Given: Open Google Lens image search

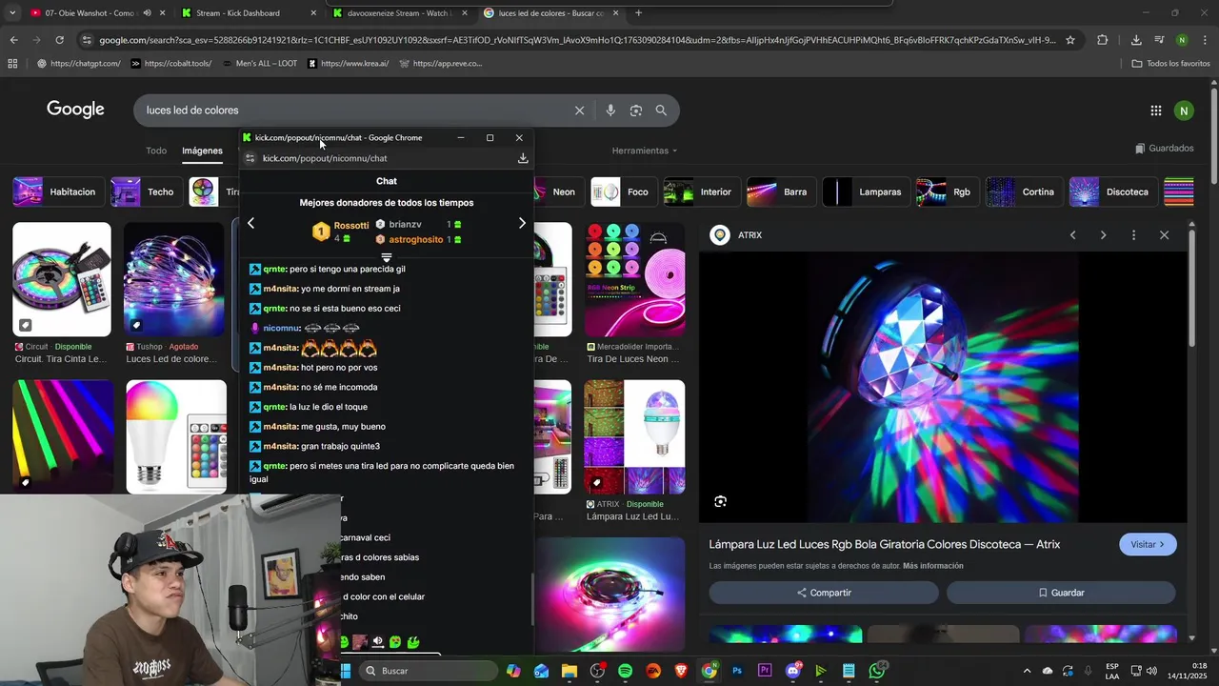Looking at the screenshot, I should [x=636, y=111].
